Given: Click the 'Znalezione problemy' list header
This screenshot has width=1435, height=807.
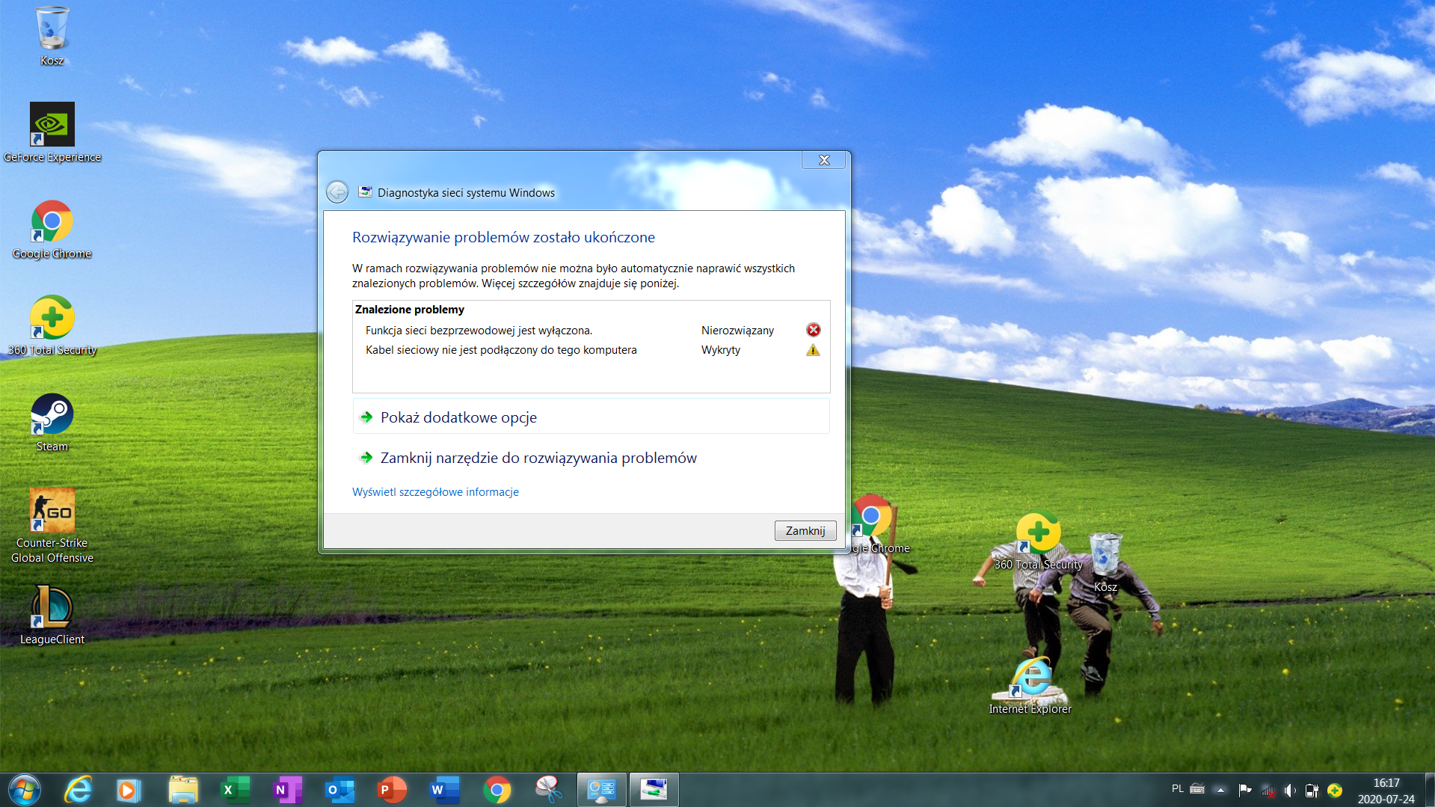Looking at the screenshot, I should coord(410,309).
